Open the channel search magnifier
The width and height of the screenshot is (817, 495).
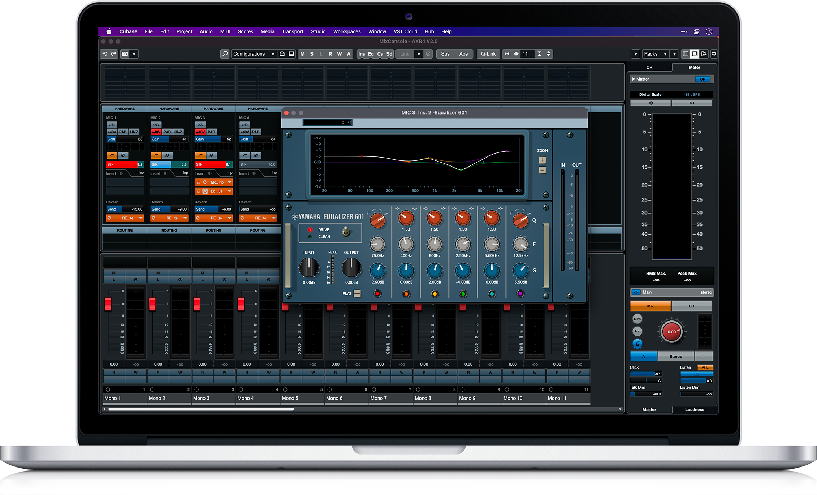tap(225, 54)
